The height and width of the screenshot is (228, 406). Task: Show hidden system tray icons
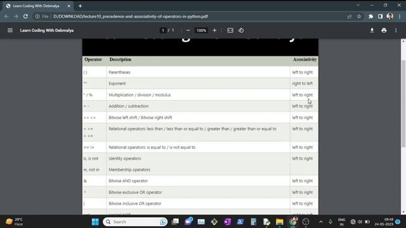(x=321, y=222)
